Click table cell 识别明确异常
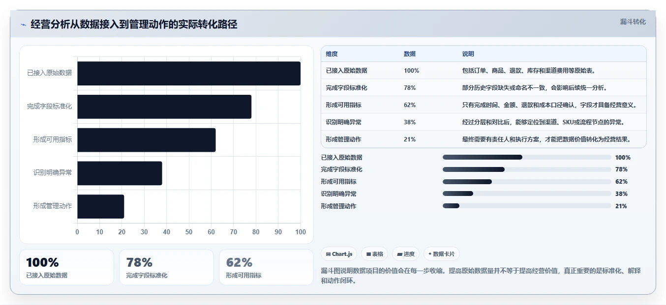The width and height of the screenshot is (666, 305). (x=343, y=122)
